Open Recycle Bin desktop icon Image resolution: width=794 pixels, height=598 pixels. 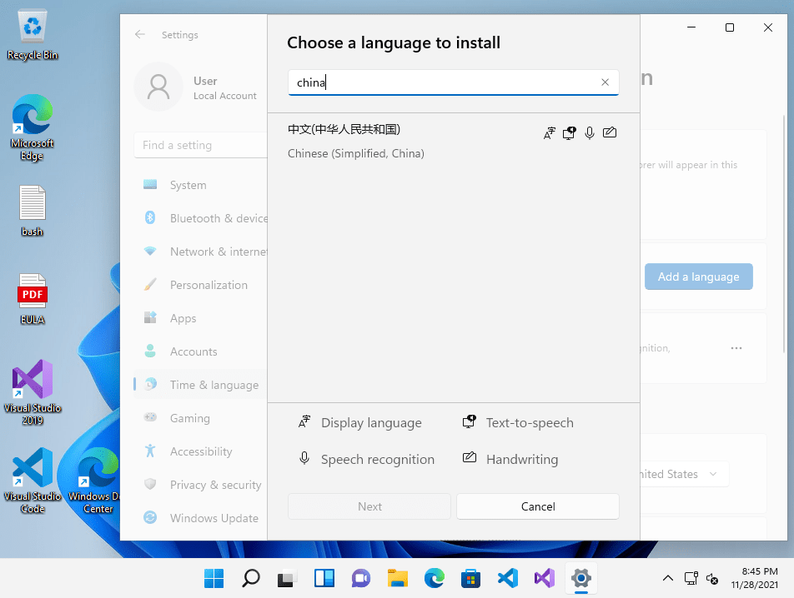point(33,35)
